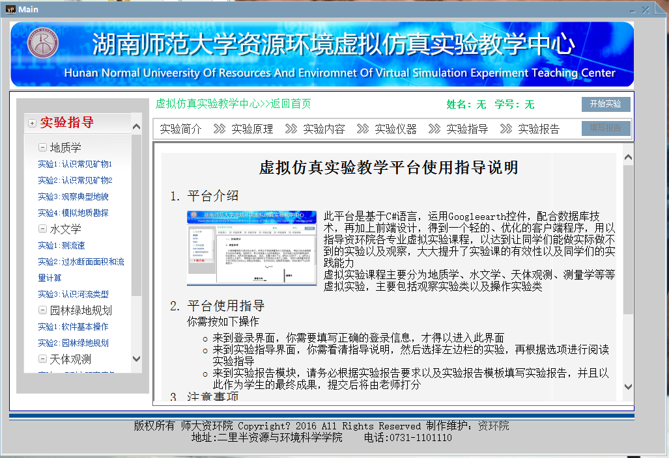Open 实验2:过水断面面积和流量计算

point(81,270)
